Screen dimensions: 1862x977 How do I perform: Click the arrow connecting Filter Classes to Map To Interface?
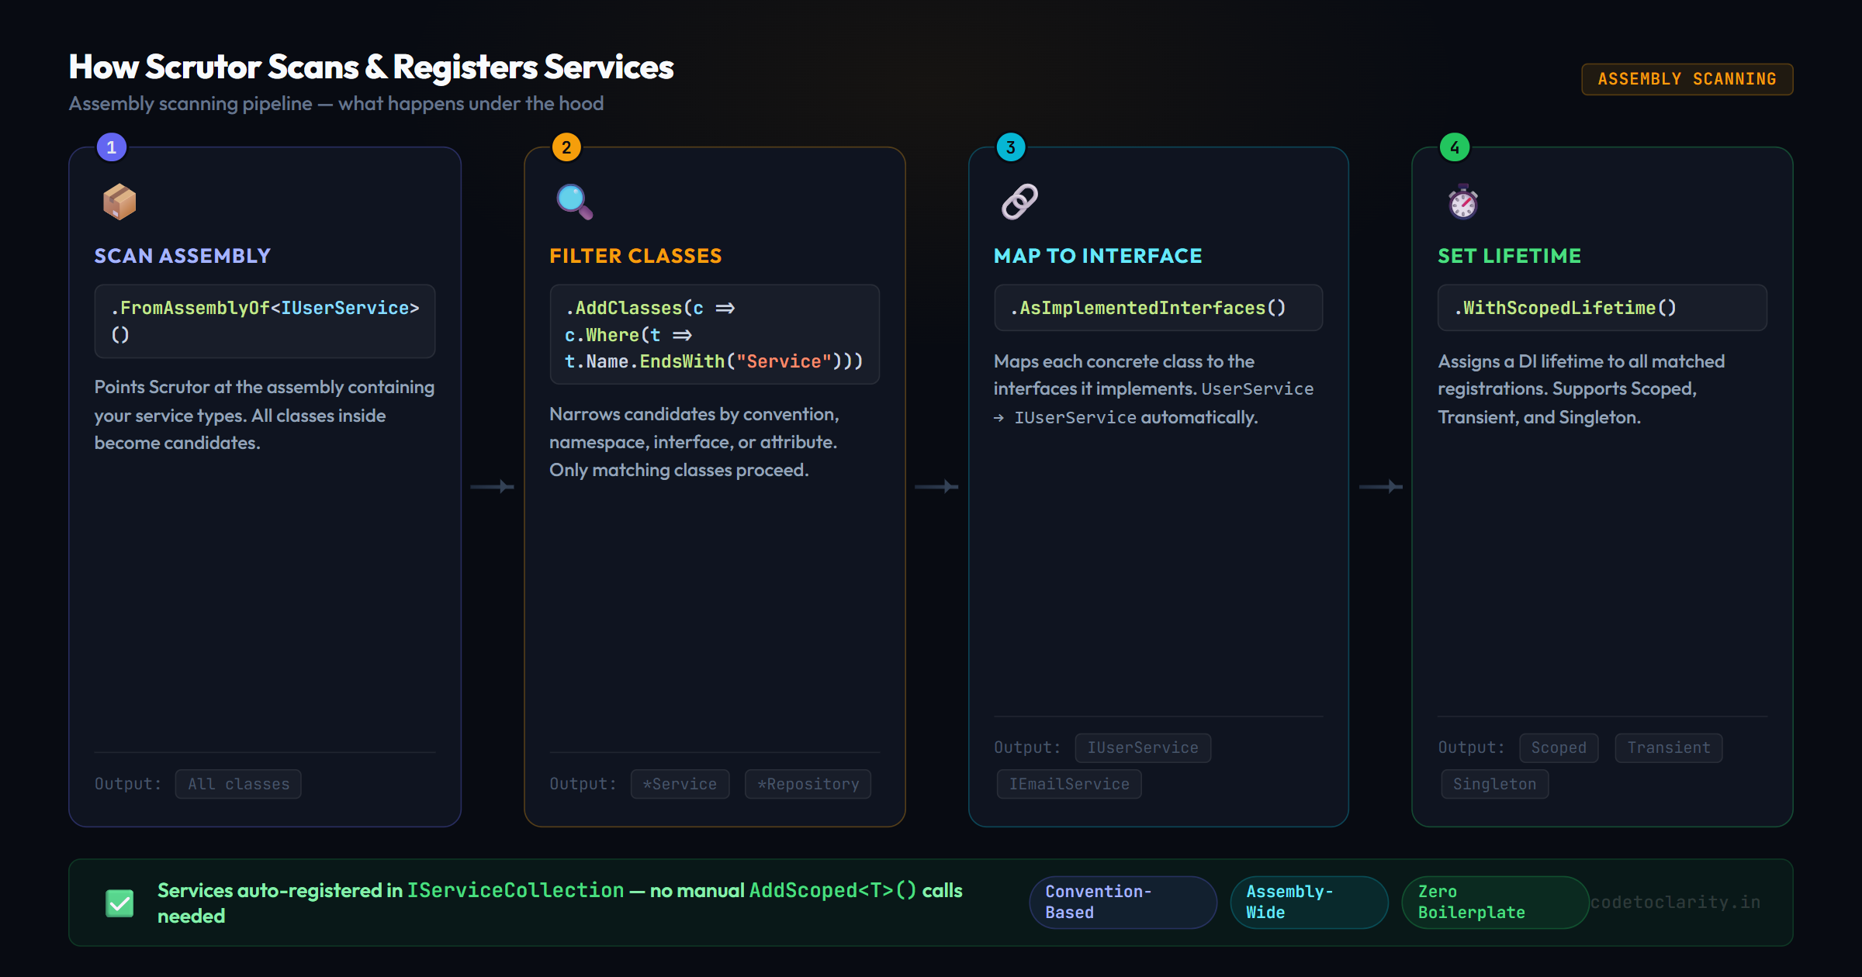[x=935, y=486]
